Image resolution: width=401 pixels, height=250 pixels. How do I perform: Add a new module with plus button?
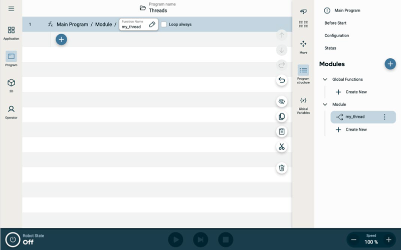click(x=390, y=64)
